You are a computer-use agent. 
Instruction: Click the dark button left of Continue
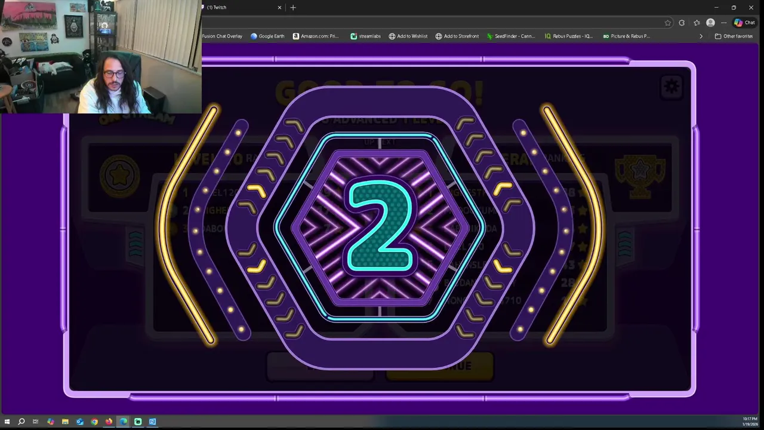pos(321,366)
